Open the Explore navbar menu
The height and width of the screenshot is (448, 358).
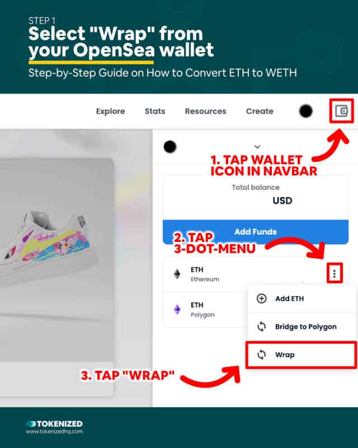[111, 111]
